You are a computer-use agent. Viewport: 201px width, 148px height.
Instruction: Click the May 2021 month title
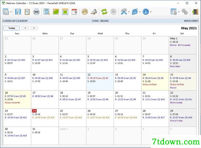(x=189, y=28)
